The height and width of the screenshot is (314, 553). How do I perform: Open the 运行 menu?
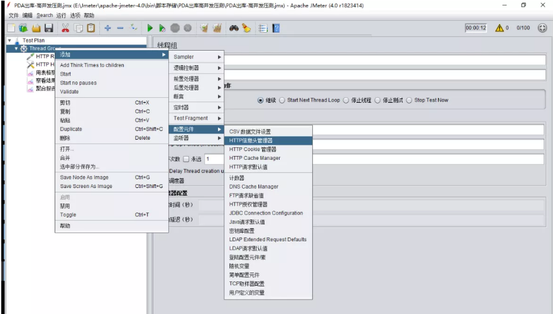61,16
